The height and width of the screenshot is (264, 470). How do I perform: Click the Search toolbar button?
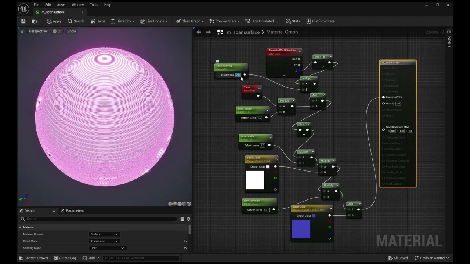pos(76,21)
